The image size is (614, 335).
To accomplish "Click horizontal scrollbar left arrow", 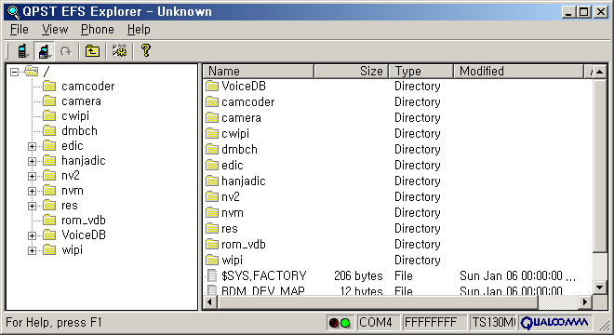I will [x=210, y=302].
